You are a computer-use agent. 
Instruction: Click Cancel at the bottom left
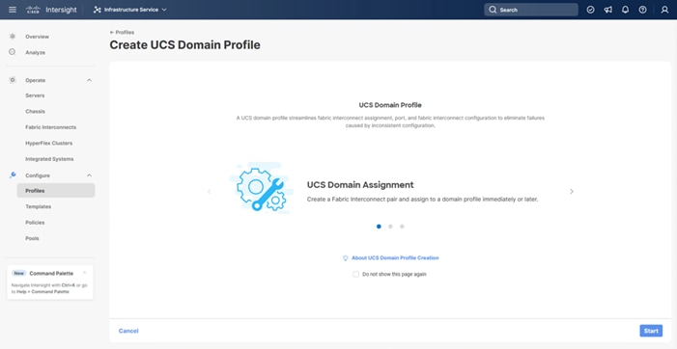tap(128, 331)
